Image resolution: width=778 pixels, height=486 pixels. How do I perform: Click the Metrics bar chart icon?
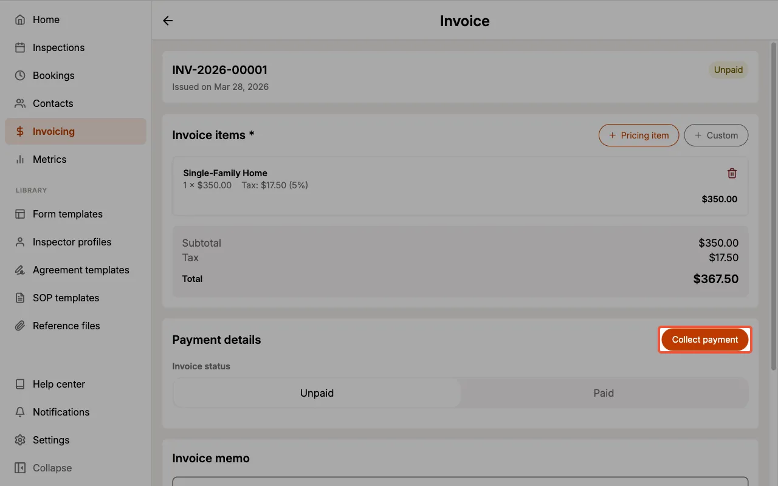pos(20,159)
